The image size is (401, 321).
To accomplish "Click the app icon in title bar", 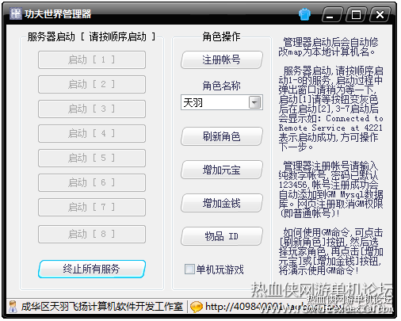I will [16, 13].
